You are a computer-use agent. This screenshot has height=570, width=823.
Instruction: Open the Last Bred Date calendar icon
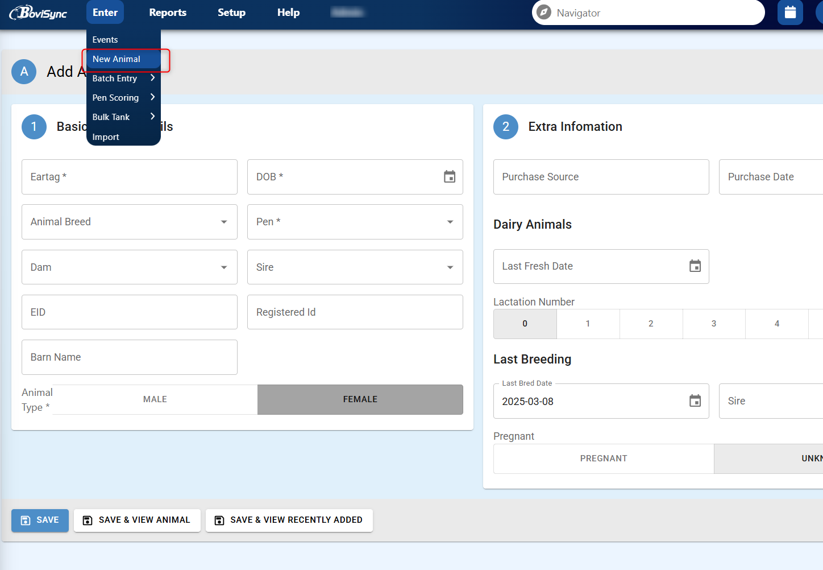coord(695,401)
